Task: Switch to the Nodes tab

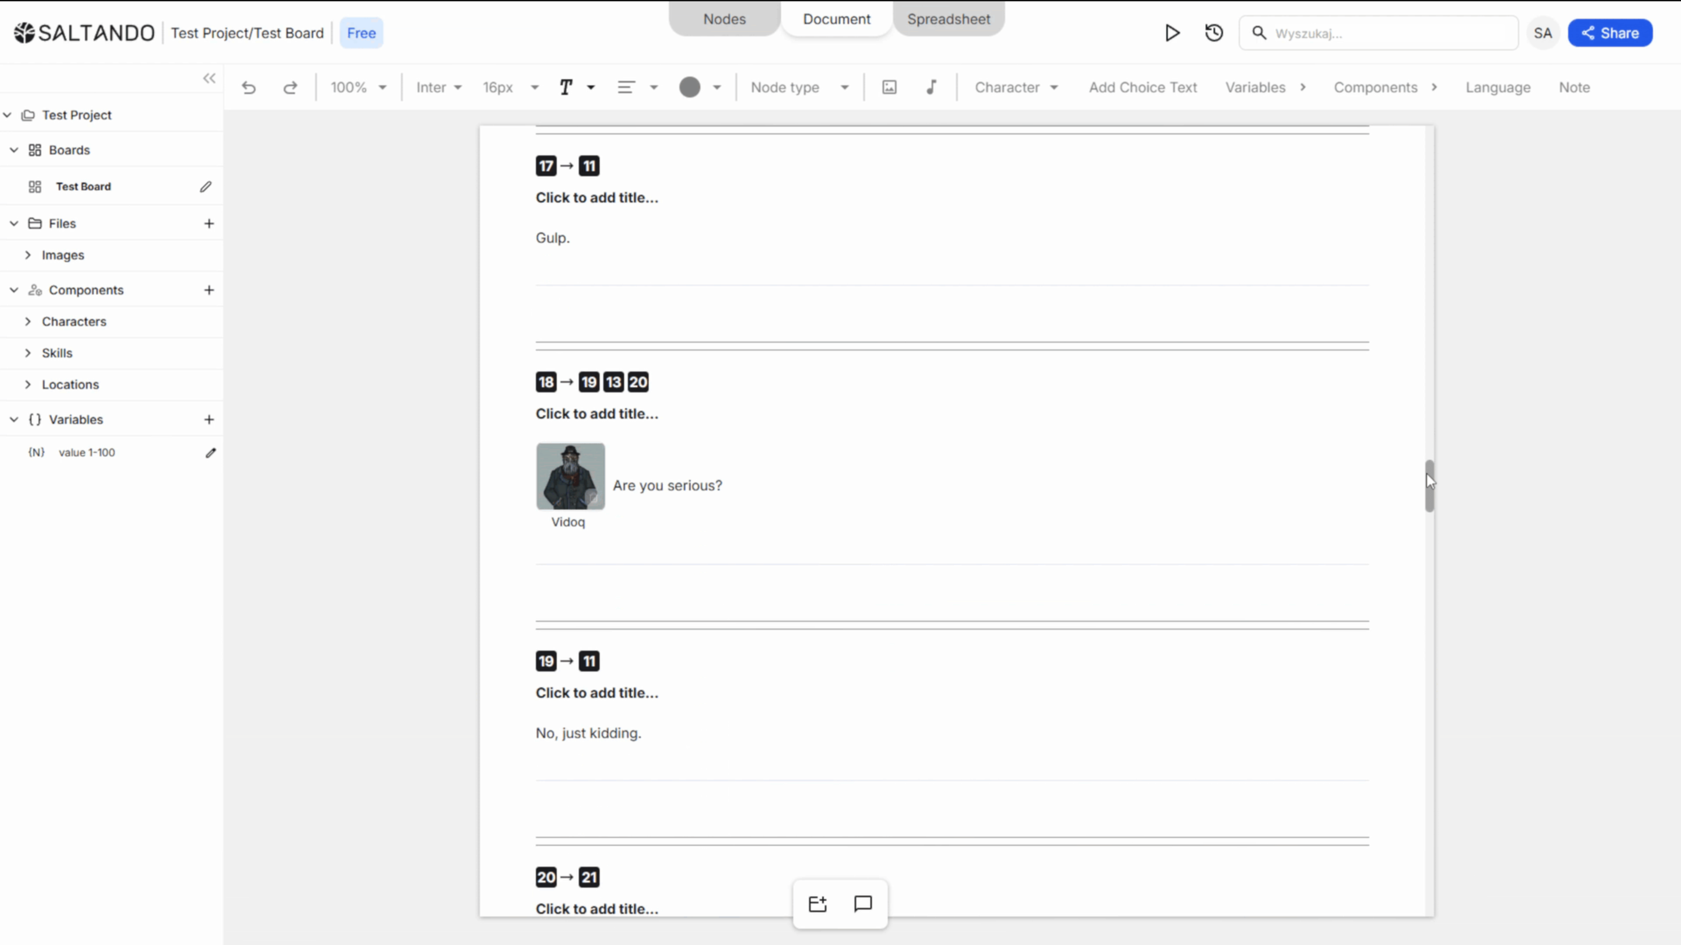Action: (x=724, y=19)
